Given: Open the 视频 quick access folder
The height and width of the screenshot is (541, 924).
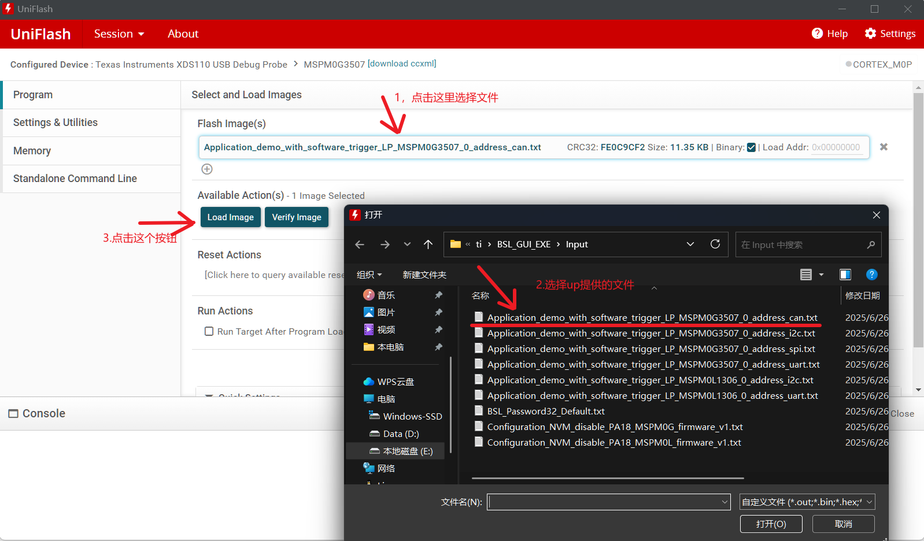Looking at the screenshot, I should pos(379,329).
